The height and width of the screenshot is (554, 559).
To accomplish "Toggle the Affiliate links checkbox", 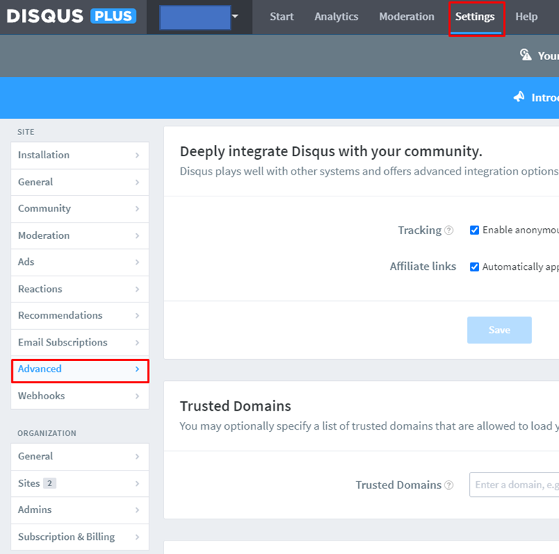I will pos(474,266).
